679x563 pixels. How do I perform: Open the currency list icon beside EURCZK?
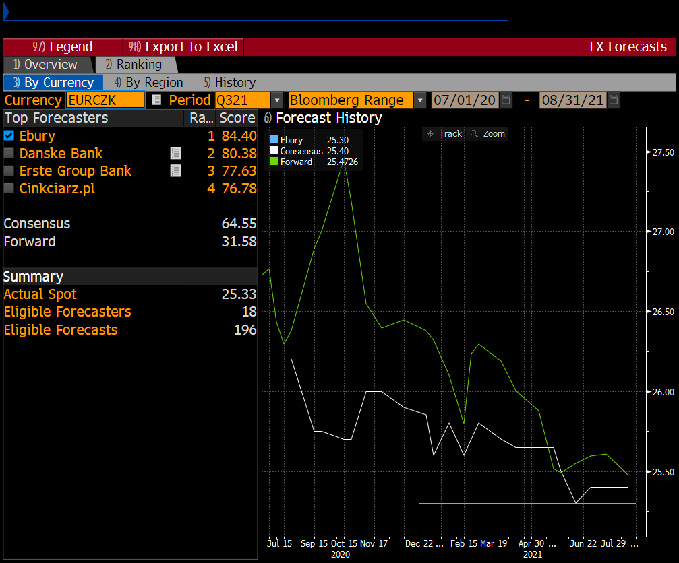point(156,100)
